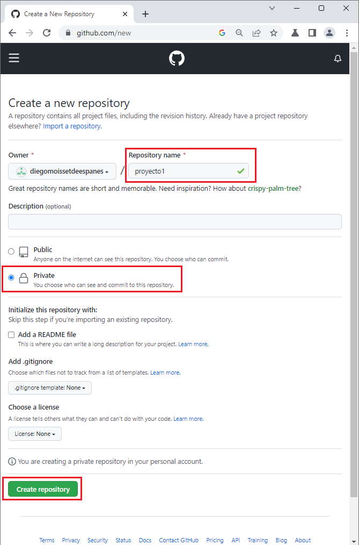This screenshot has width=359, height=545.
Task: Click the Google search icon in the omnibox
Action: click(222, 33)
